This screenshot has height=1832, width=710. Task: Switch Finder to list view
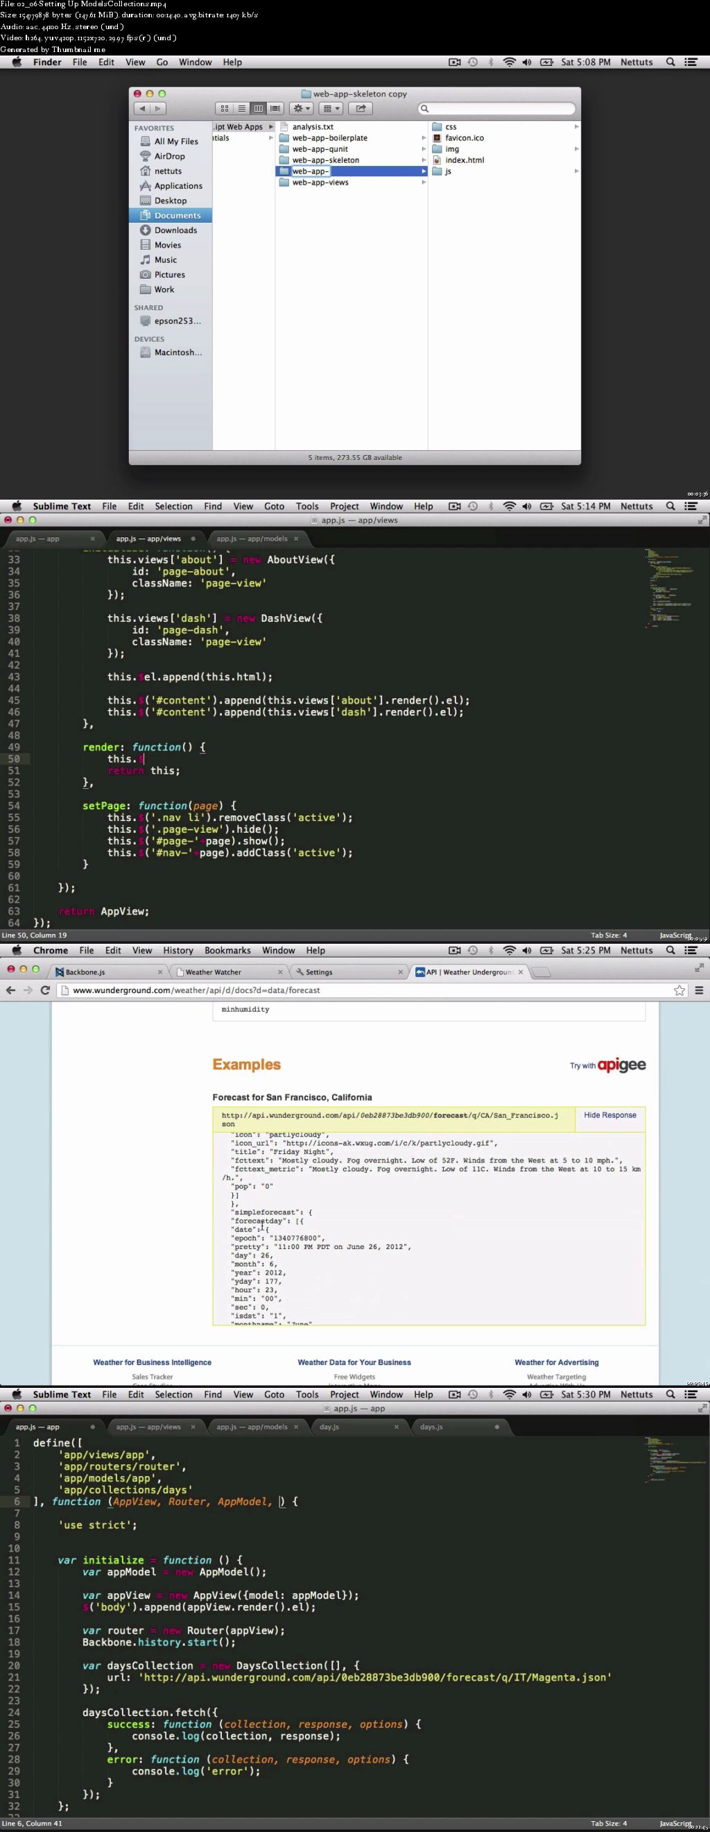[x=242, y=108]
